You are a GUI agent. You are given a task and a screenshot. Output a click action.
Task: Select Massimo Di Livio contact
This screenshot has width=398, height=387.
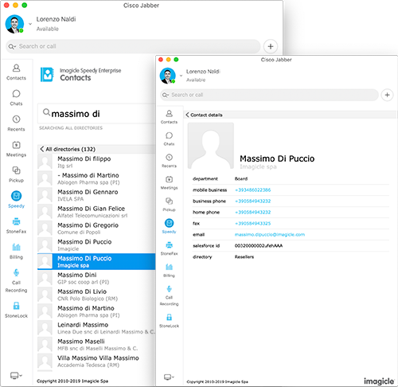point(96,295)
